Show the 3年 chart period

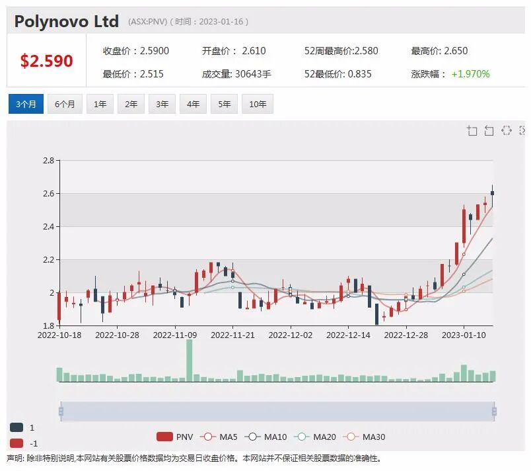tap(162, 104)
